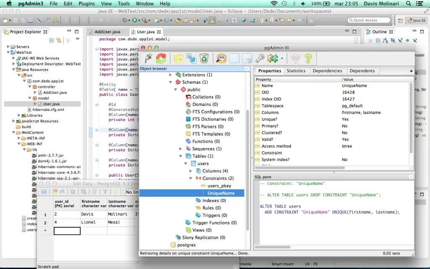Close the SQL pane panel
The width and height of the screenshot is (430, 269).
coord(411,177)
